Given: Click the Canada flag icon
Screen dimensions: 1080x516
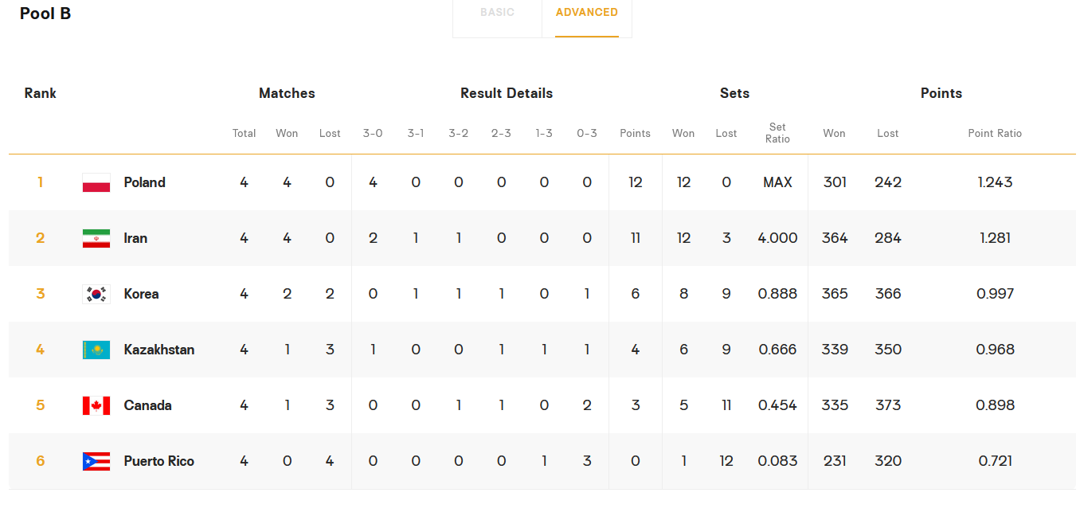Looking at the screenshot, I should [x=96, y=405].
